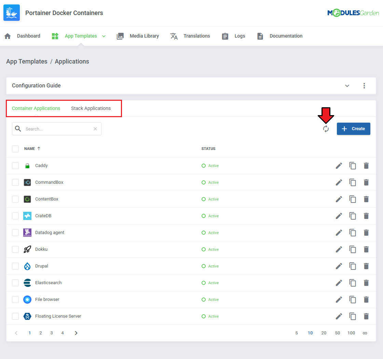Delete the CommandBox application
The image size is (383, 359).
coord(366,182)
